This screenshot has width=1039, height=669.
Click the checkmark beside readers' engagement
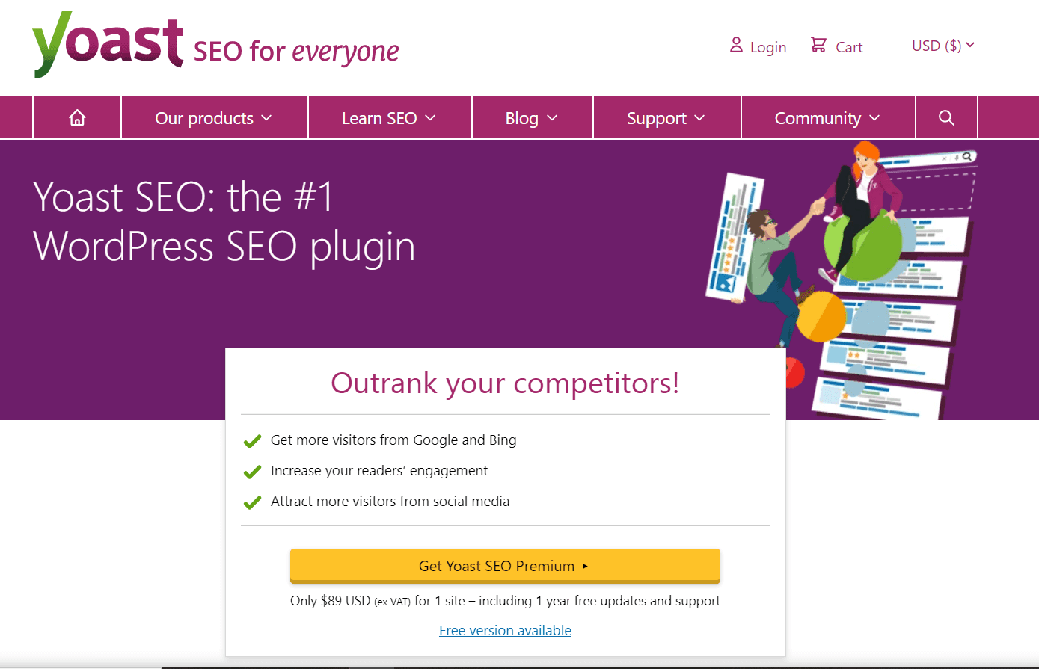click(x=252, y=472)
